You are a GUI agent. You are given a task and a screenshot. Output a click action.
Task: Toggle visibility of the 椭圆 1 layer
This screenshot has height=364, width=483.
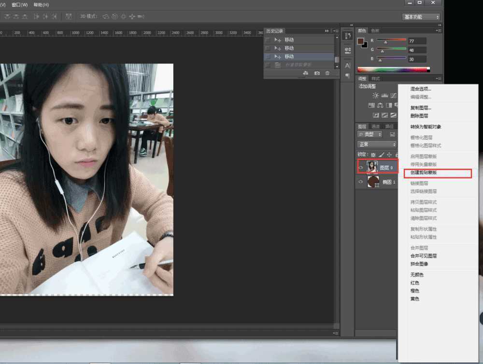point(361,182)
